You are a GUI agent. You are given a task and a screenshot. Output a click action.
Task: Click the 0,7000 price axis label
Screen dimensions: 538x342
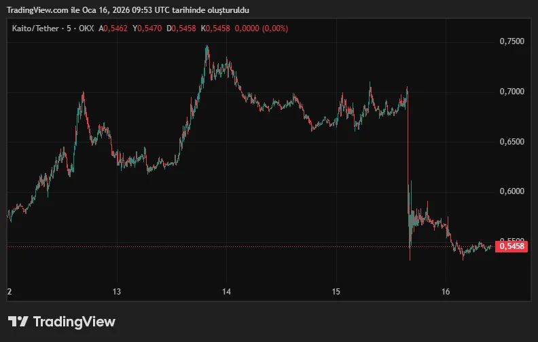pos(512,92)
